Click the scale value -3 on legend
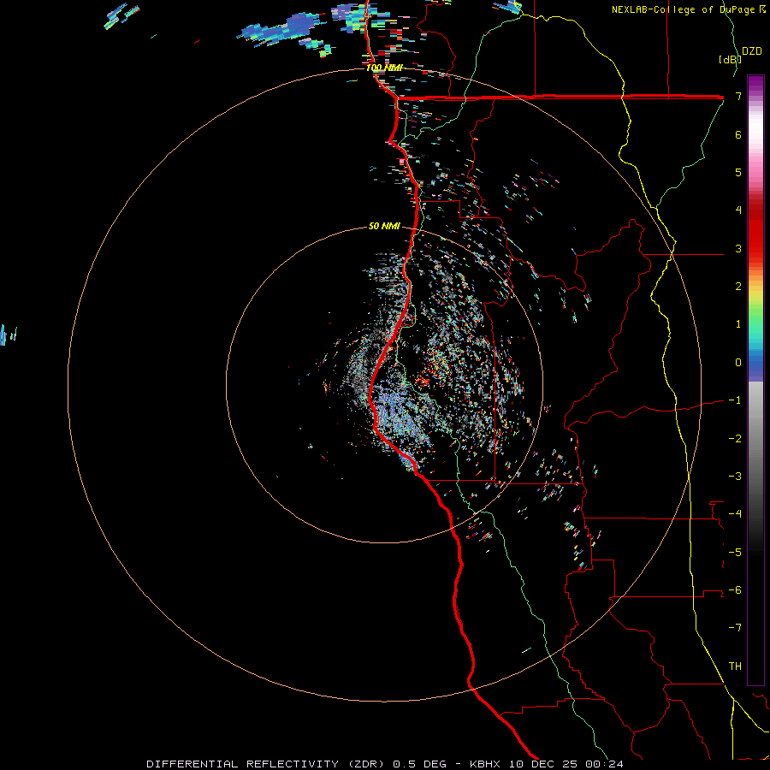Image resolution: width=770 pixels, height=770 pixels. [x=735, y=477]
